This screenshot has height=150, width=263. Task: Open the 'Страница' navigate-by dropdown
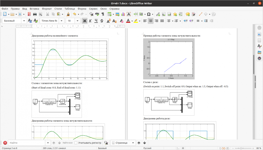point(132,143)
